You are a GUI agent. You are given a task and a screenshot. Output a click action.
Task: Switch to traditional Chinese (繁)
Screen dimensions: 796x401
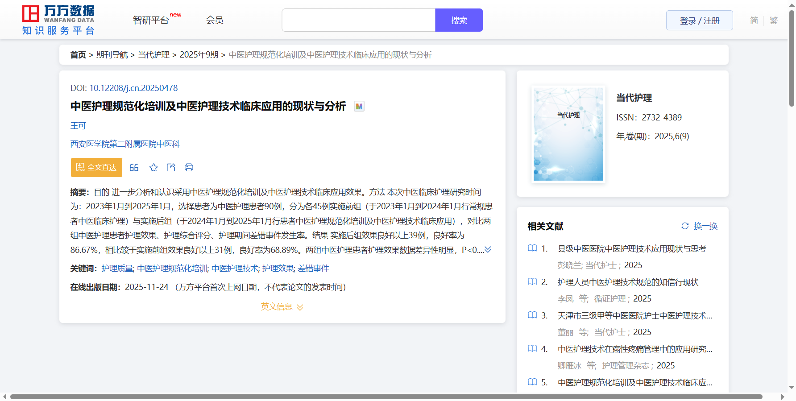[774, 21]
